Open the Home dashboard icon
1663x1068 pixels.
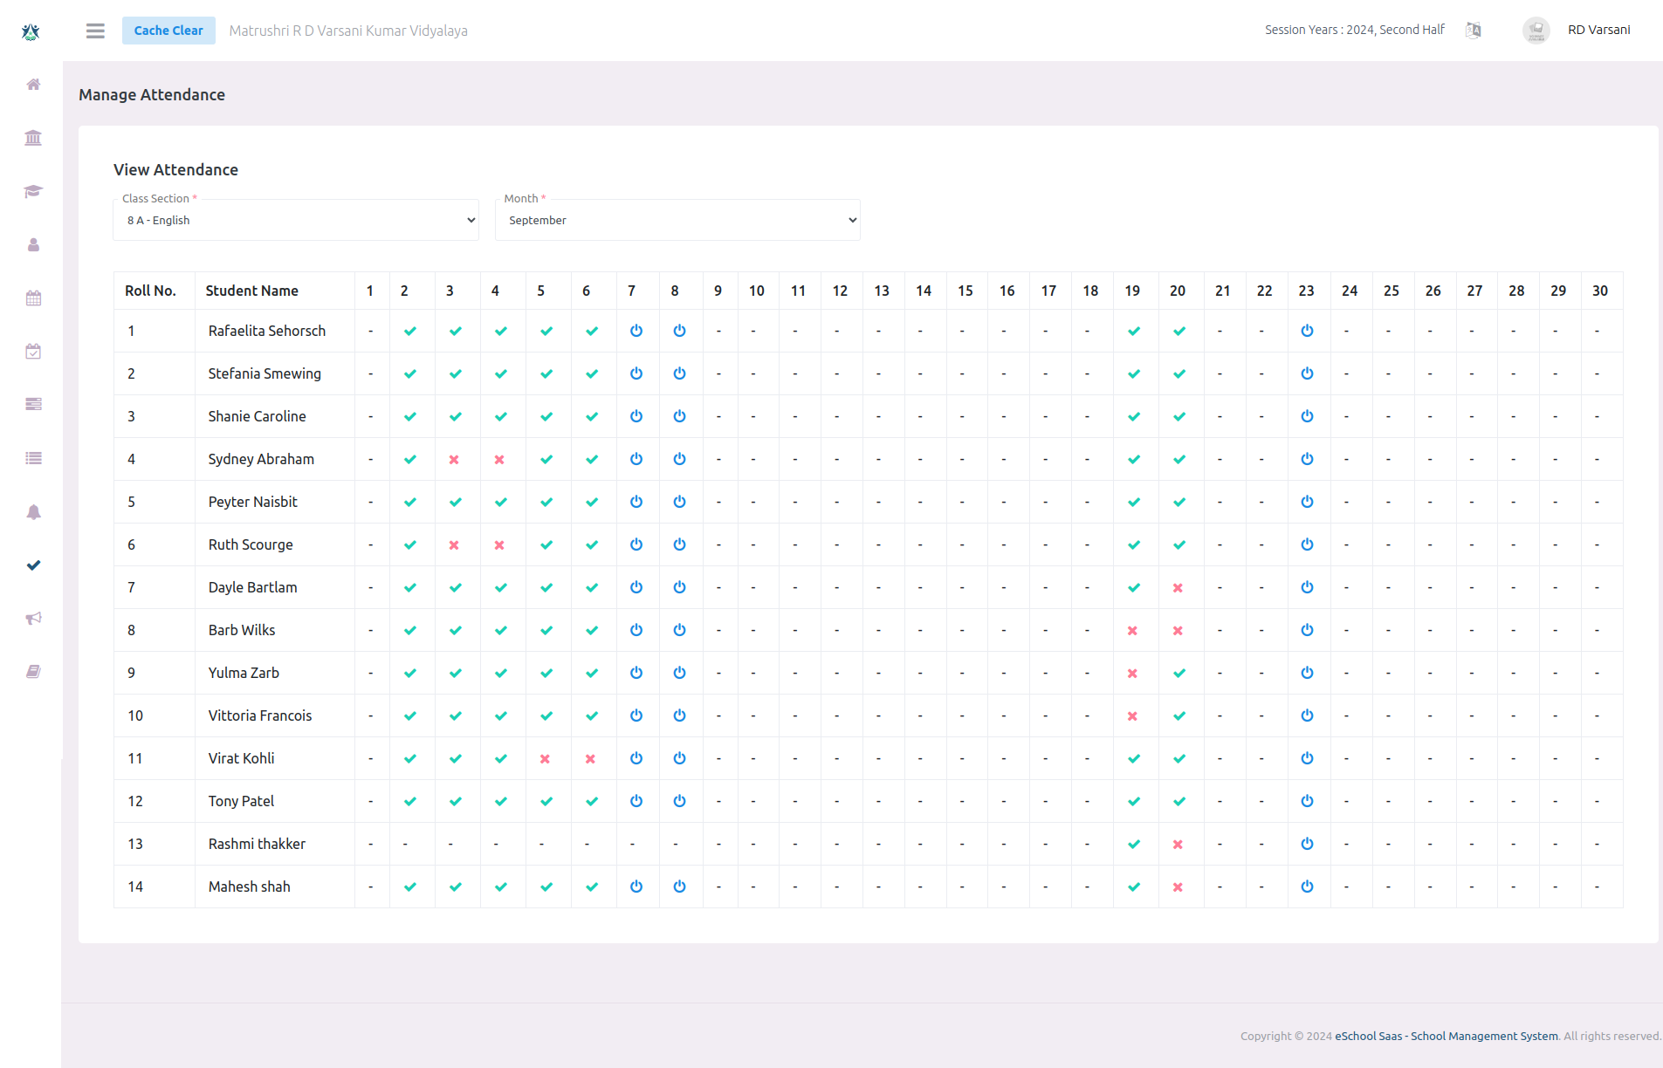coord(33,85)
